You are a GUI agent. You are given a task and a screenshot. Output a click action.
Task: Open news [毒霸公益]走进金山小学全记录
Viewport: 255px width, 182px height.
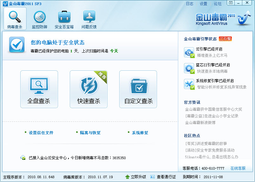[212, 116]
